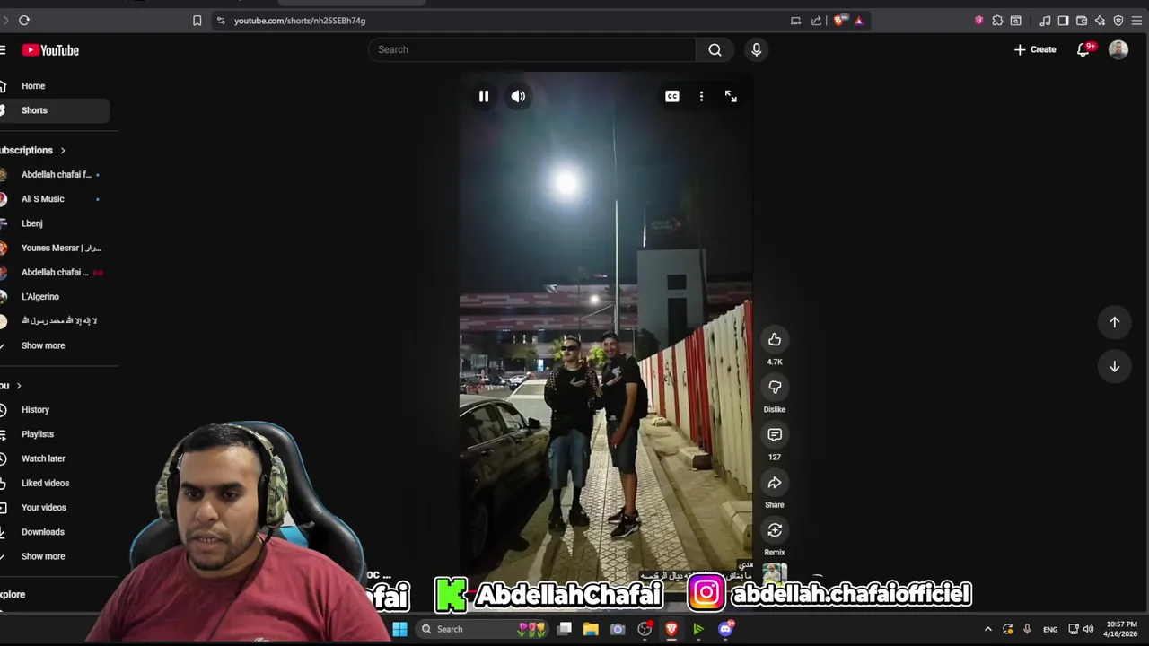Open the 127 comments panel
Viewport: 1149px width, 646px height.
(775, 434)
